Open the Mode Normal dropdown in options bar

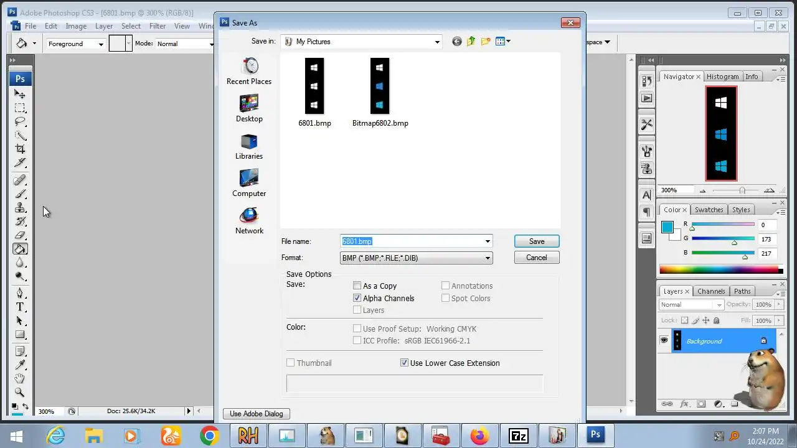click(x=185, y=44)
